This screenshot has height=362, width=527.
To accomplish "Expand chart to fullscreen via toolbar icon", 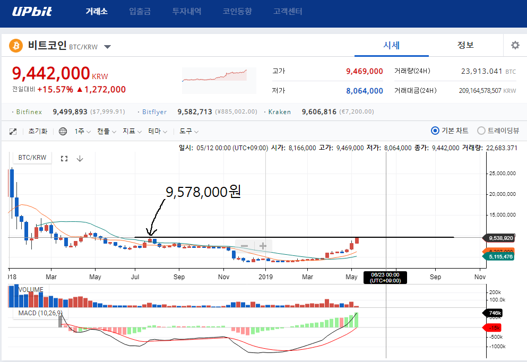I will tap(13, 132).
